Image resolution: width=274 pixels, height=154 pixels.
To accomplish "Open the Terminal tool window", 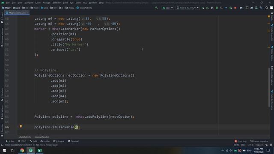I will tap(73, 141).
